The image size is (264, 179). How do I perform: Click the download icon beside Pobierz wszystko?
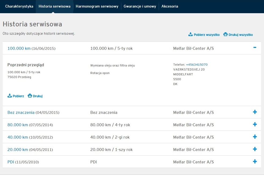coord(190,34)
